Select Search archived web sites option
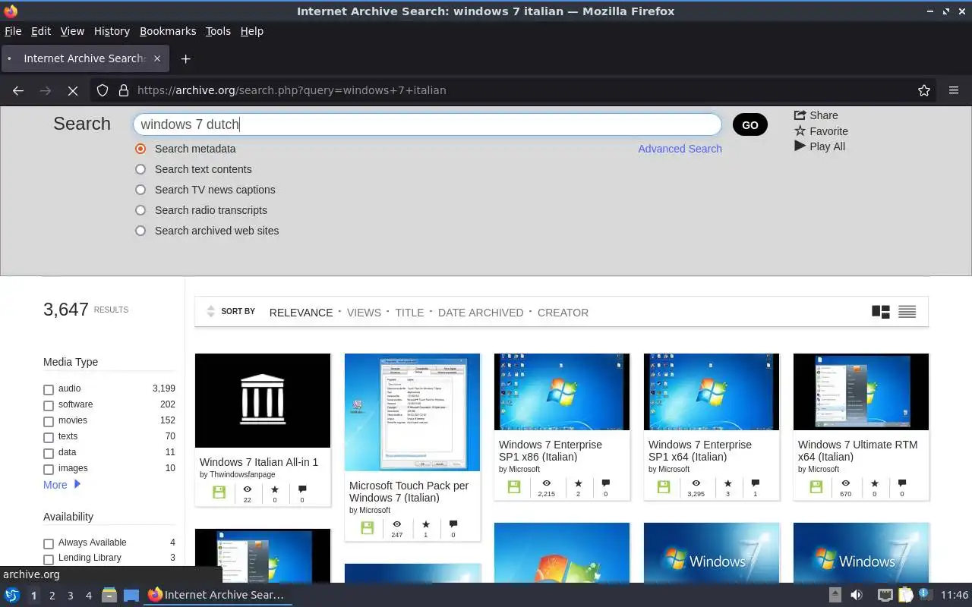Image resolution: width=972 pixels, height=607 pixels. tap(140, 231)
